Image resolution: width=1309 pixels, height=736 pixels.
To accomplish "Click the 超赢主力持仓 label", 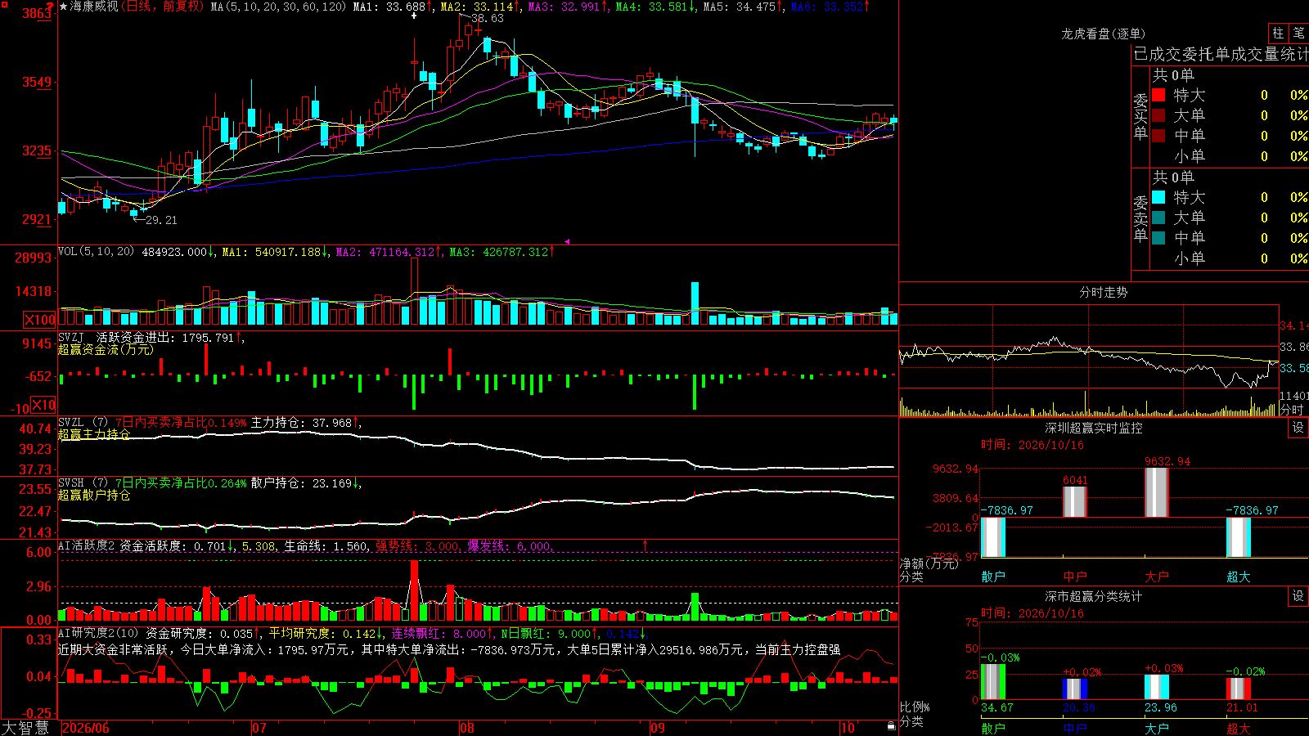I will [x=94, y=434].
